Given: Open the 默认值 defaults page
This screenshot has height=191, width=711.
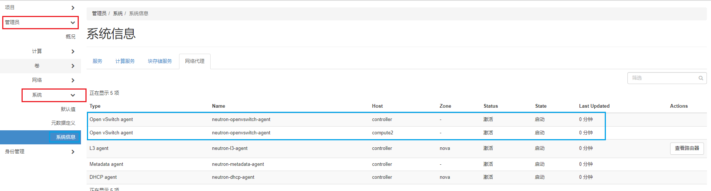Looking at the screenshot, I should (x=68, y=109).
